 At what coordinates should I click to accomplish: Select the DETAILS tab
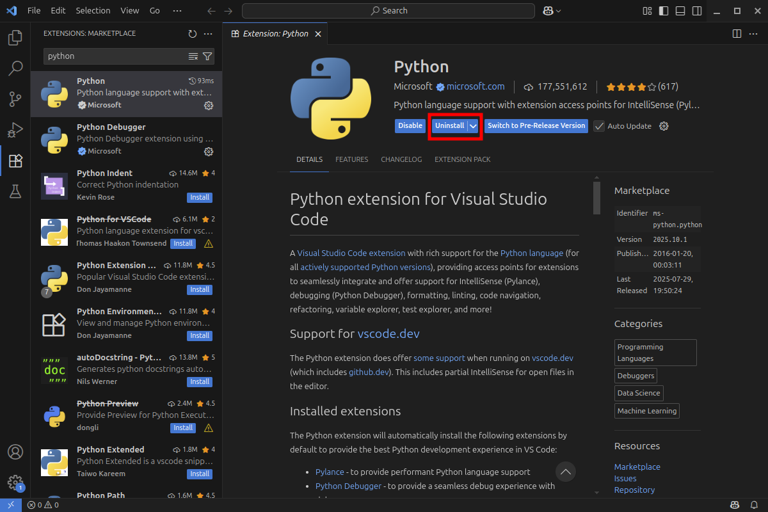[310, 159]
